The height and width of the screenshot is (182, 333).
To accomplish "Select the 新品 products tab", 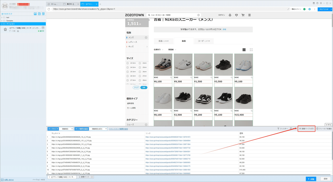I will 163,41.
